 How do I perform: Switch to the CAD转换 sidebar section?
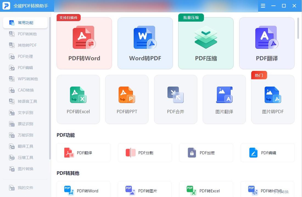click(x=25, y=90)
